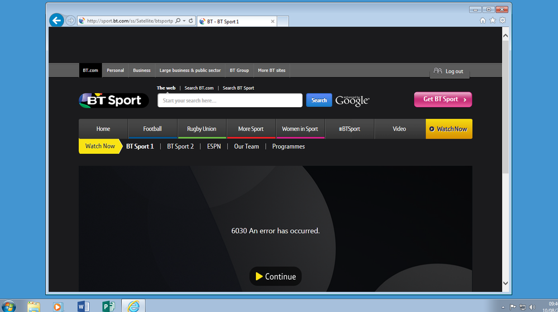Screen dimensions: 558x312
Task: Open Women in Sport navigation item
Action: coord(300,129)
